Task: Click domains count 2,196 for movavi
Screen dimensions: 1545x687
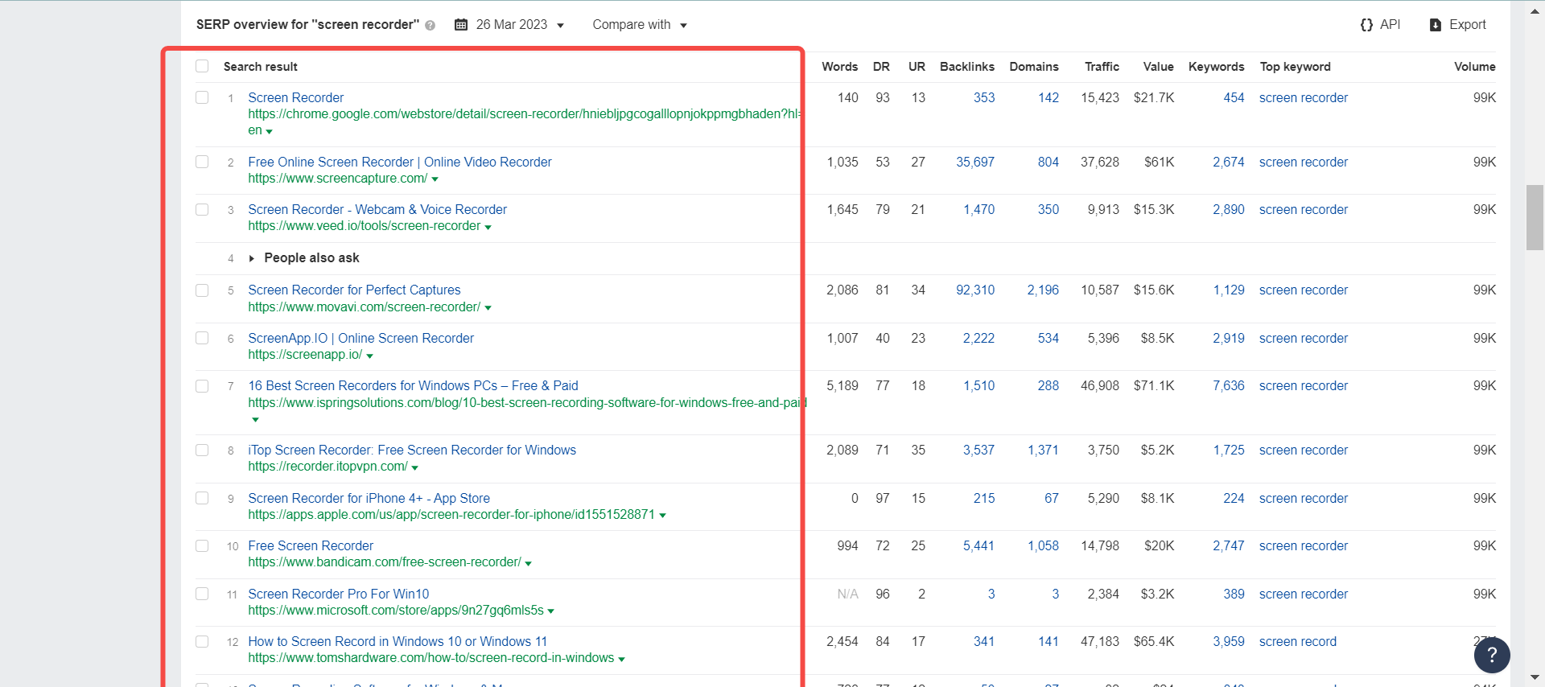Action: 1043,290
